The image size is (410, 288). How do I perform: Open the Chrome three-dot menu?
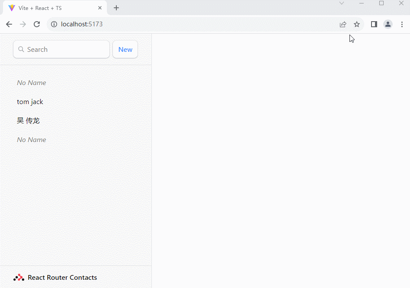pos(402,24)
